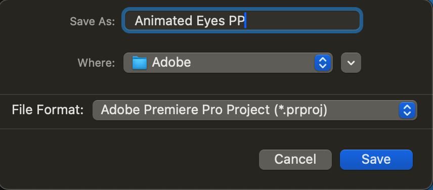Click the Save As: label

[x=92, y=21]
